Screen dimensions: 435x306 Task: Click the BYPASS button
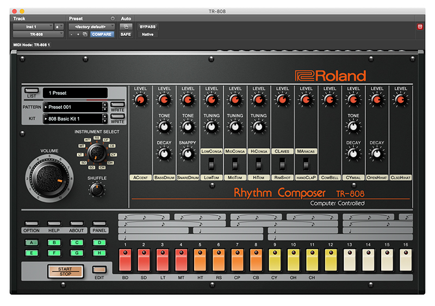point(147,27)
